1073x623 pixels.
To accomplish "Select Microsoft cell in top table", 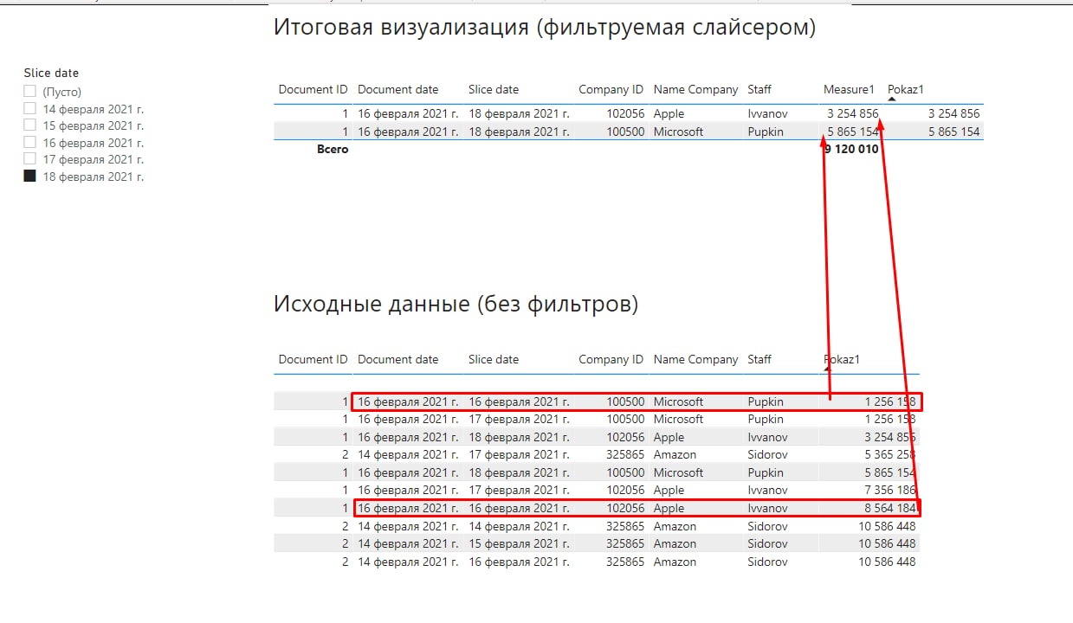I will tap(678, 132).
